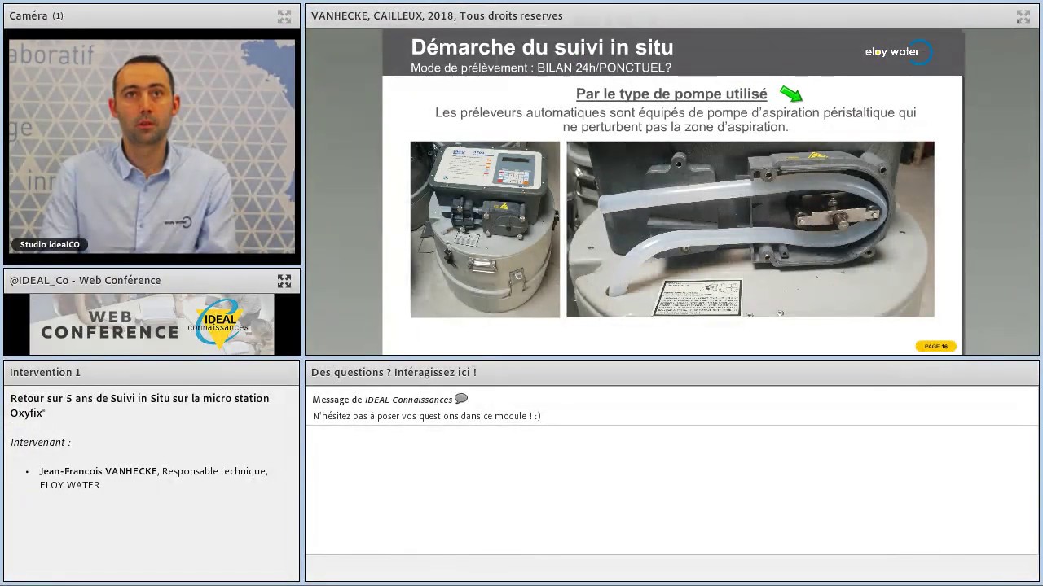Click the speech bubble icon next to IDEAL Connaissances

[x=461, y=399]
